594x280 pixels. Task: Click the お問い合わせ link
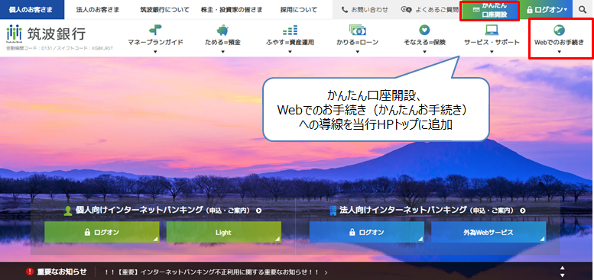(x=365, y=10)
